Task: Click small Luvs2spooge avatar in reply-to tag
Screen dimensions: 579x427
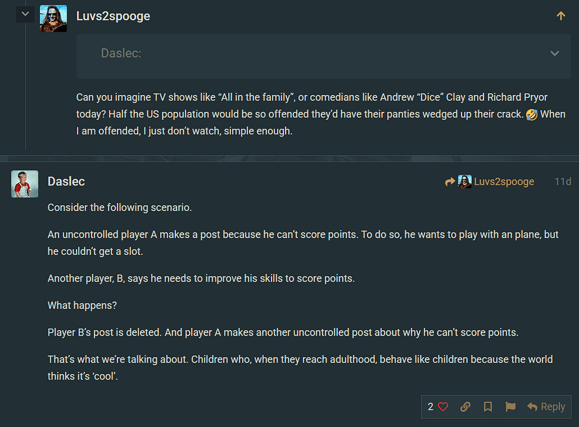Action: [x=465, y=182]
